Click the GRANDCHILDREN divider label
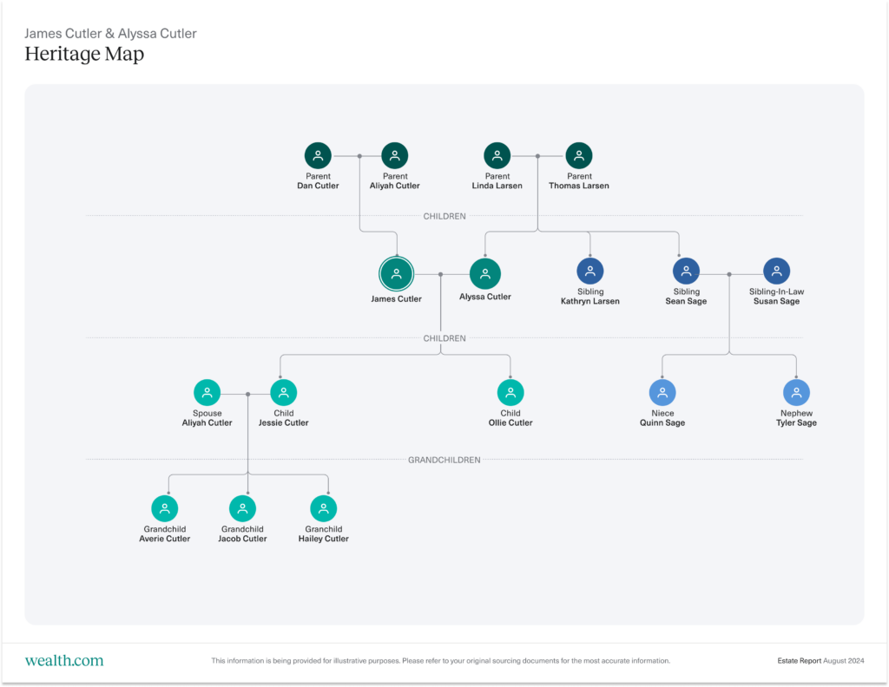 point(444,460)
